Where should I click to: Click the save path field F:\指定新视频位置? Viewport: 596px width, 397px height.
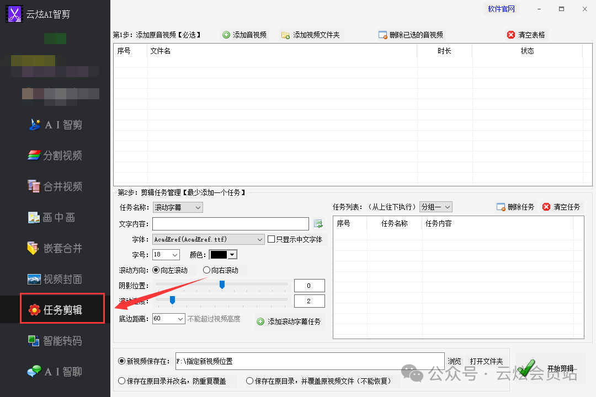[310, 361]
